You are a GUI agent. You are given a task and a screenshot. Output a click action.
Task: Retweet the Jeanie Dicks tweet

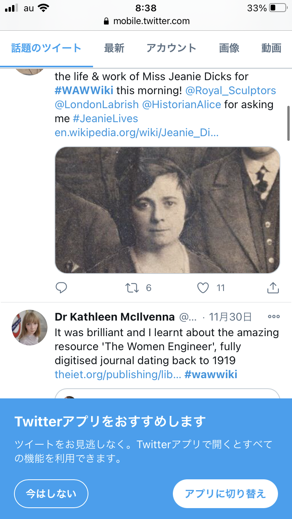pyautogui.click(x=132, y=288)
